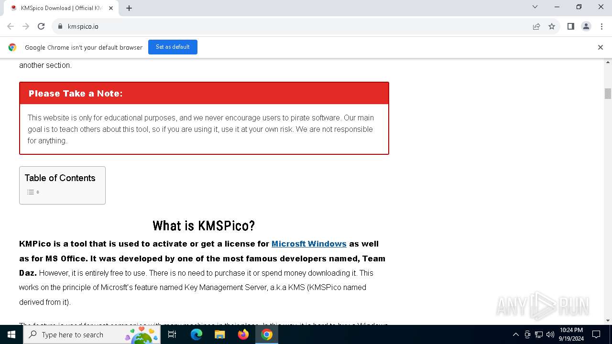Open the tab search chevron dropdown
The image size is (612, 344).
pyautogui.click(x=535, y=7)
